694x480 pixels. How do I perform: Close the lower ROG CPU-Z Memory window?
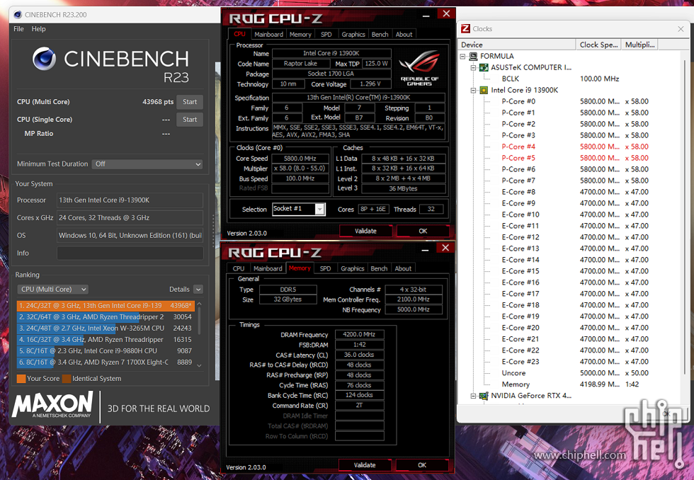(x=445, y=248)
